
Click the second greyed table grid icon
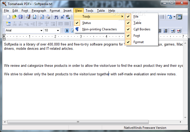67,24
